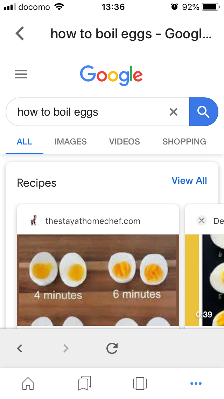Select the ALL results tab

tap(24, 141)
